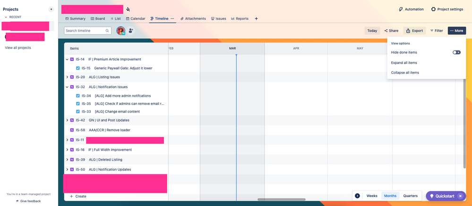The height and width of the screenshot is (206, 472).
Task: Click IS-33 task checkbox icon
Action: 77,112
